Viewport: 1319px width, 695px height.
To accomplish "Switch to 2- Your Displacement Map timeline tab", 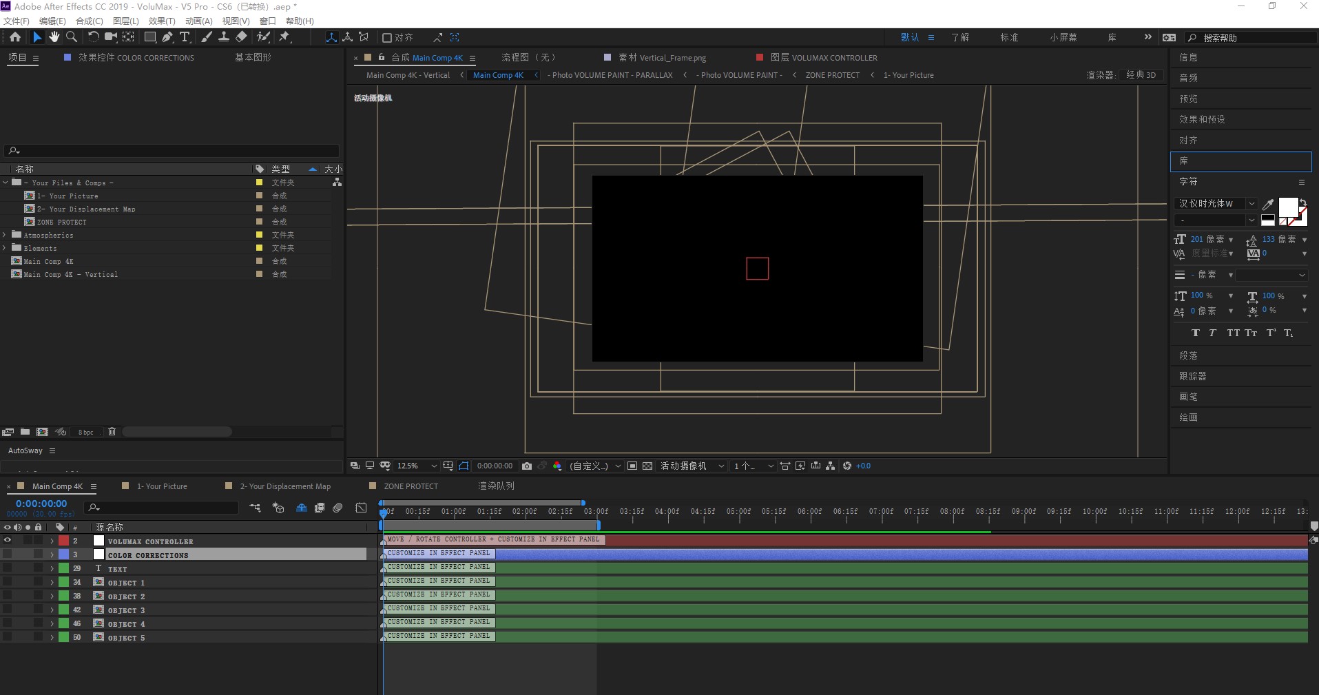I will [285, 486].
